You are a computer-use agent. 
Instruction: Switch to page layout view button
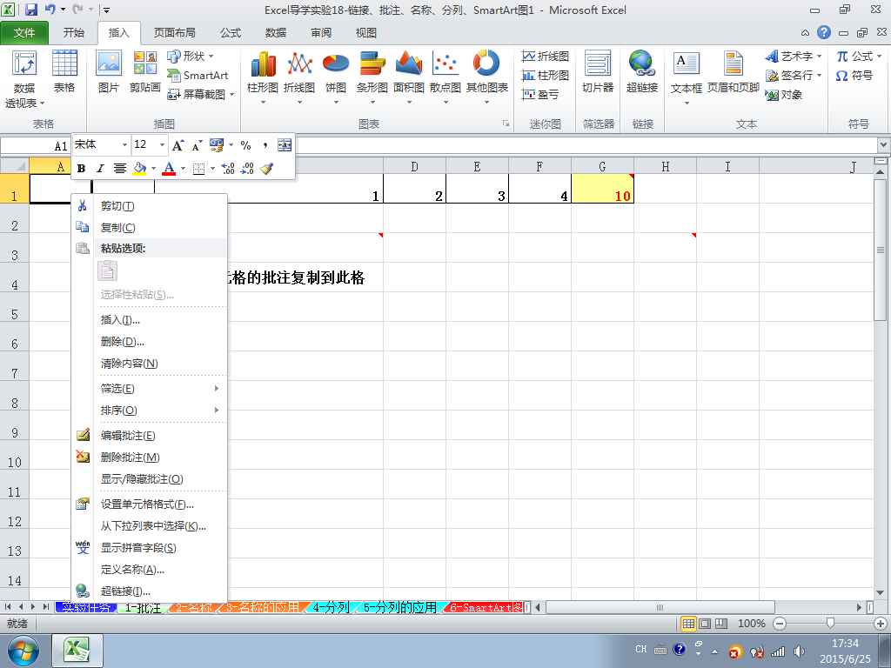(705, 623)
